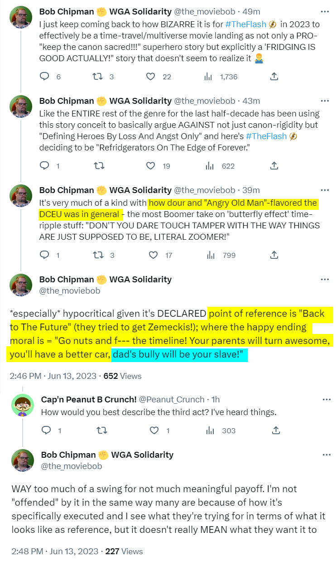
Task: Open more options on Peanut_Crunch's tweet
Action: pos(326,399)
